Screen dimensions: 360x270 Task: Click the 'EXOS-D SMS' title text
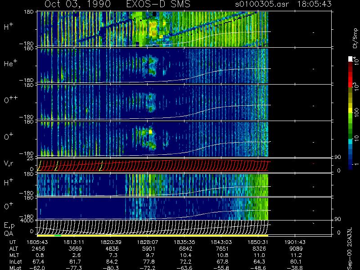(x=158, y=4)
